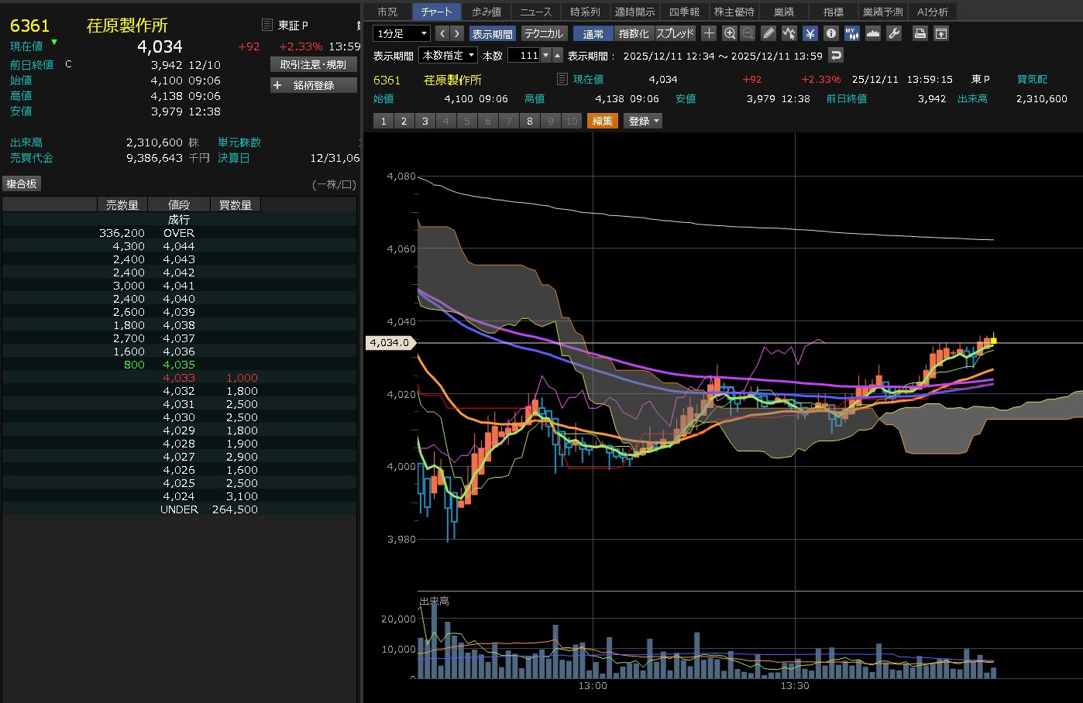This screenshot has height=703, width=1083.
Task: Switch chart mode to スプレッド
Action: click(675, 33)
